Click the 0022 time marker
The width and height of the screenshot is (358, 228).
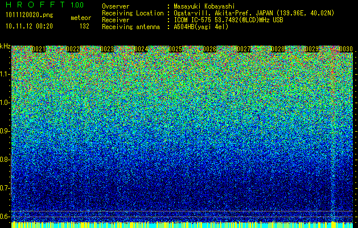point(73,49)
